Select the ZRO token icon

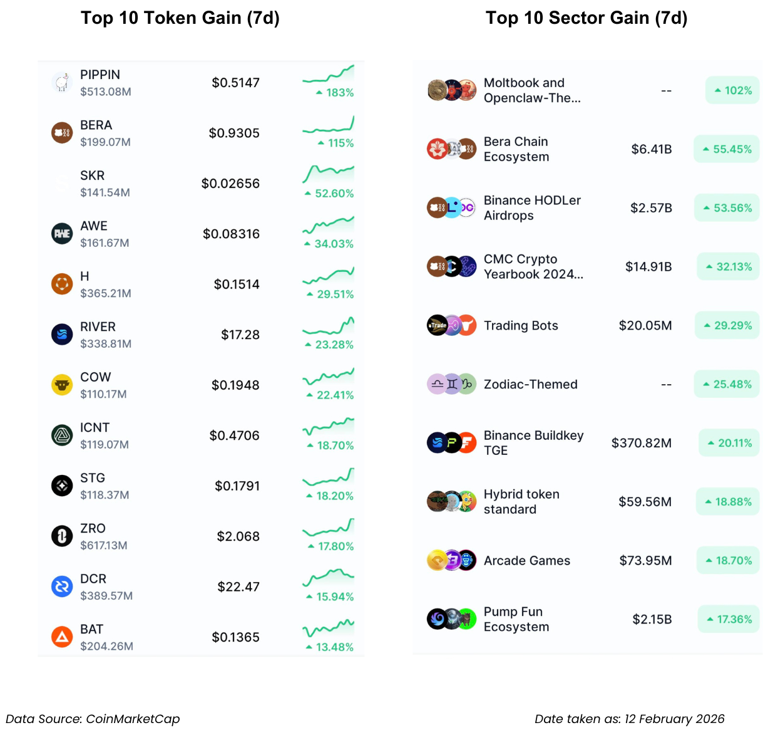click(62, 536)
